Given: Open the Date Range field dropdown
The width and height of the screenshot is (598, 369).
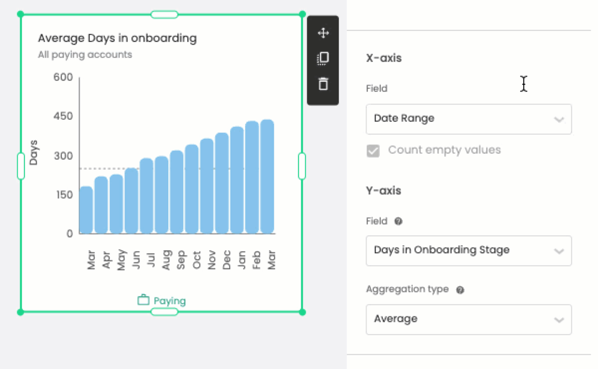Looking at the screenshot, I should point(469,119).
